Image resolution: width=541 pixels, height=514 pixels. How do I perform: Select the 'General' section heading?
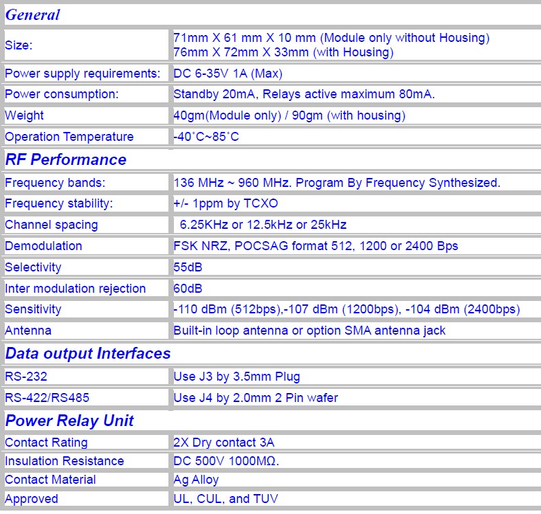(x=32, y=15)
